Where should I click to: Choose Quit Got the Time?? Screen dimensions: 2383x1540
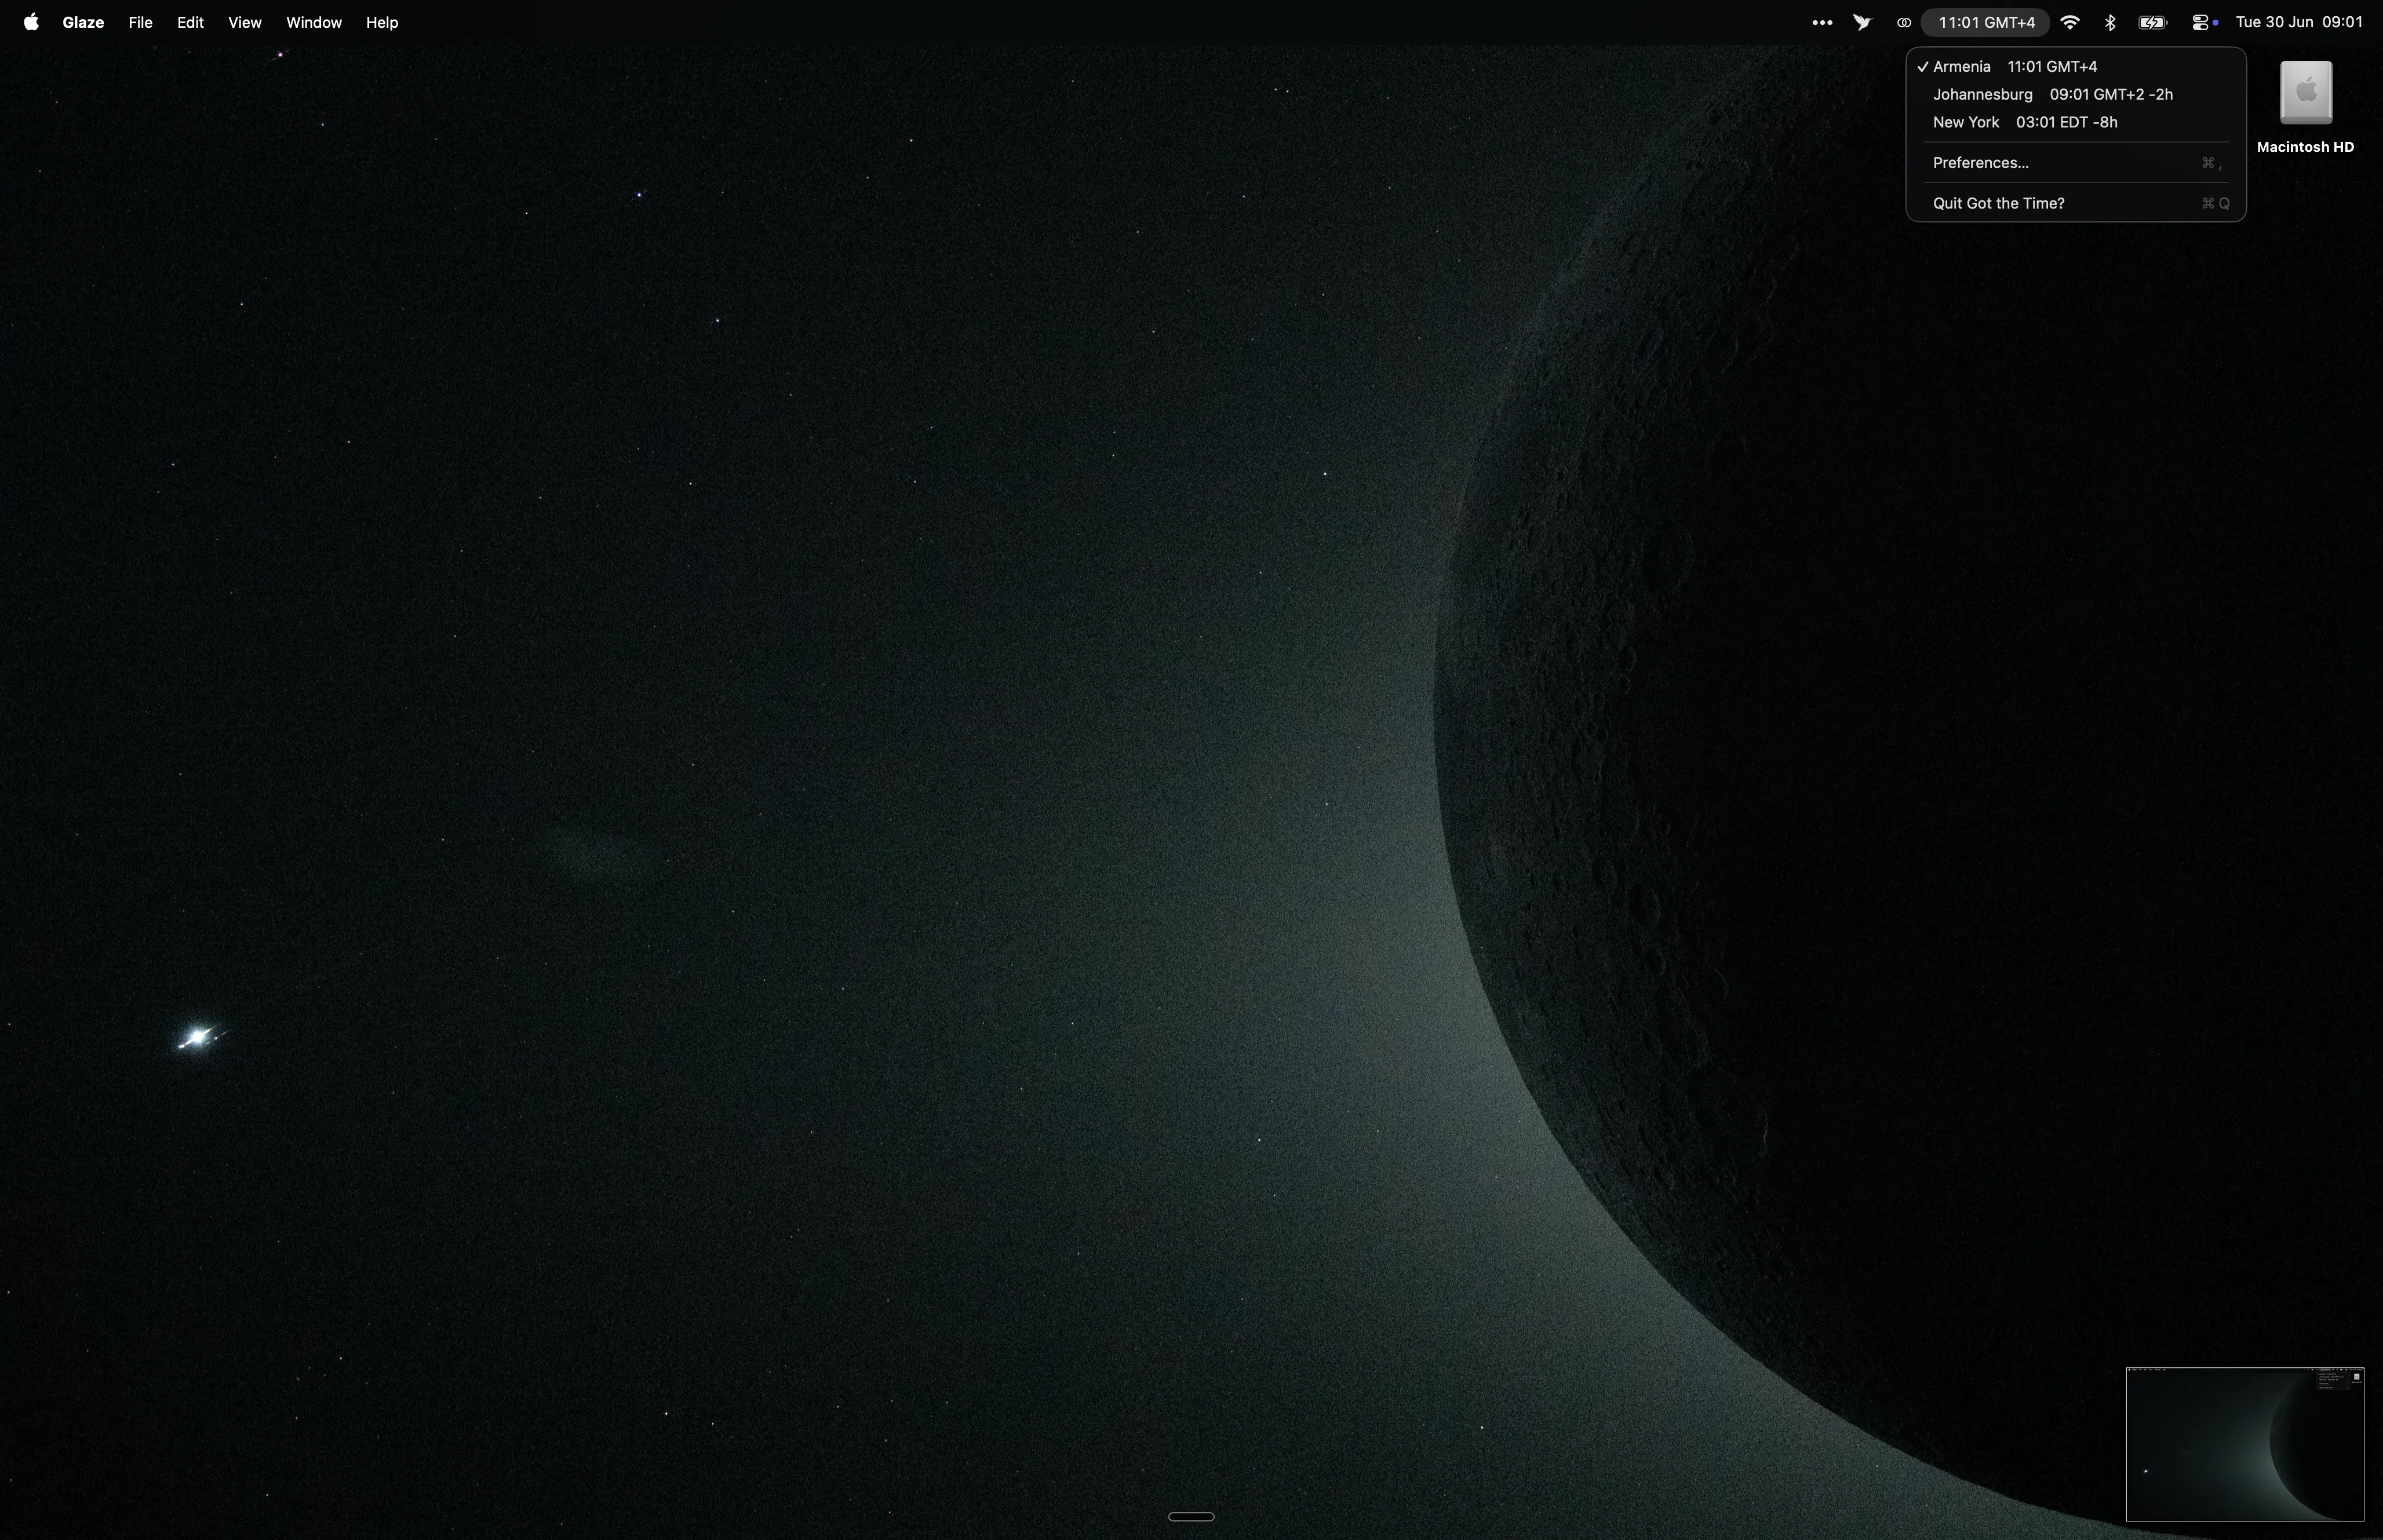click(x=2076, y=203)
